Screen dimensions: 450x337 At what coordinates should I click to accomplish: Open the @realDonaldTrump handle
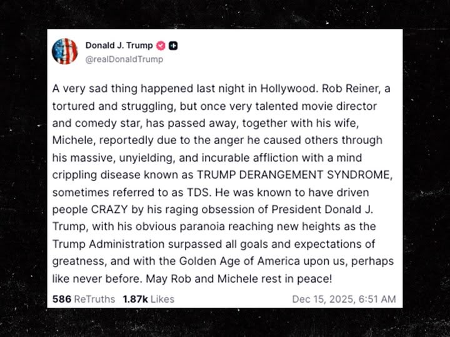click(x=124, y=59)
